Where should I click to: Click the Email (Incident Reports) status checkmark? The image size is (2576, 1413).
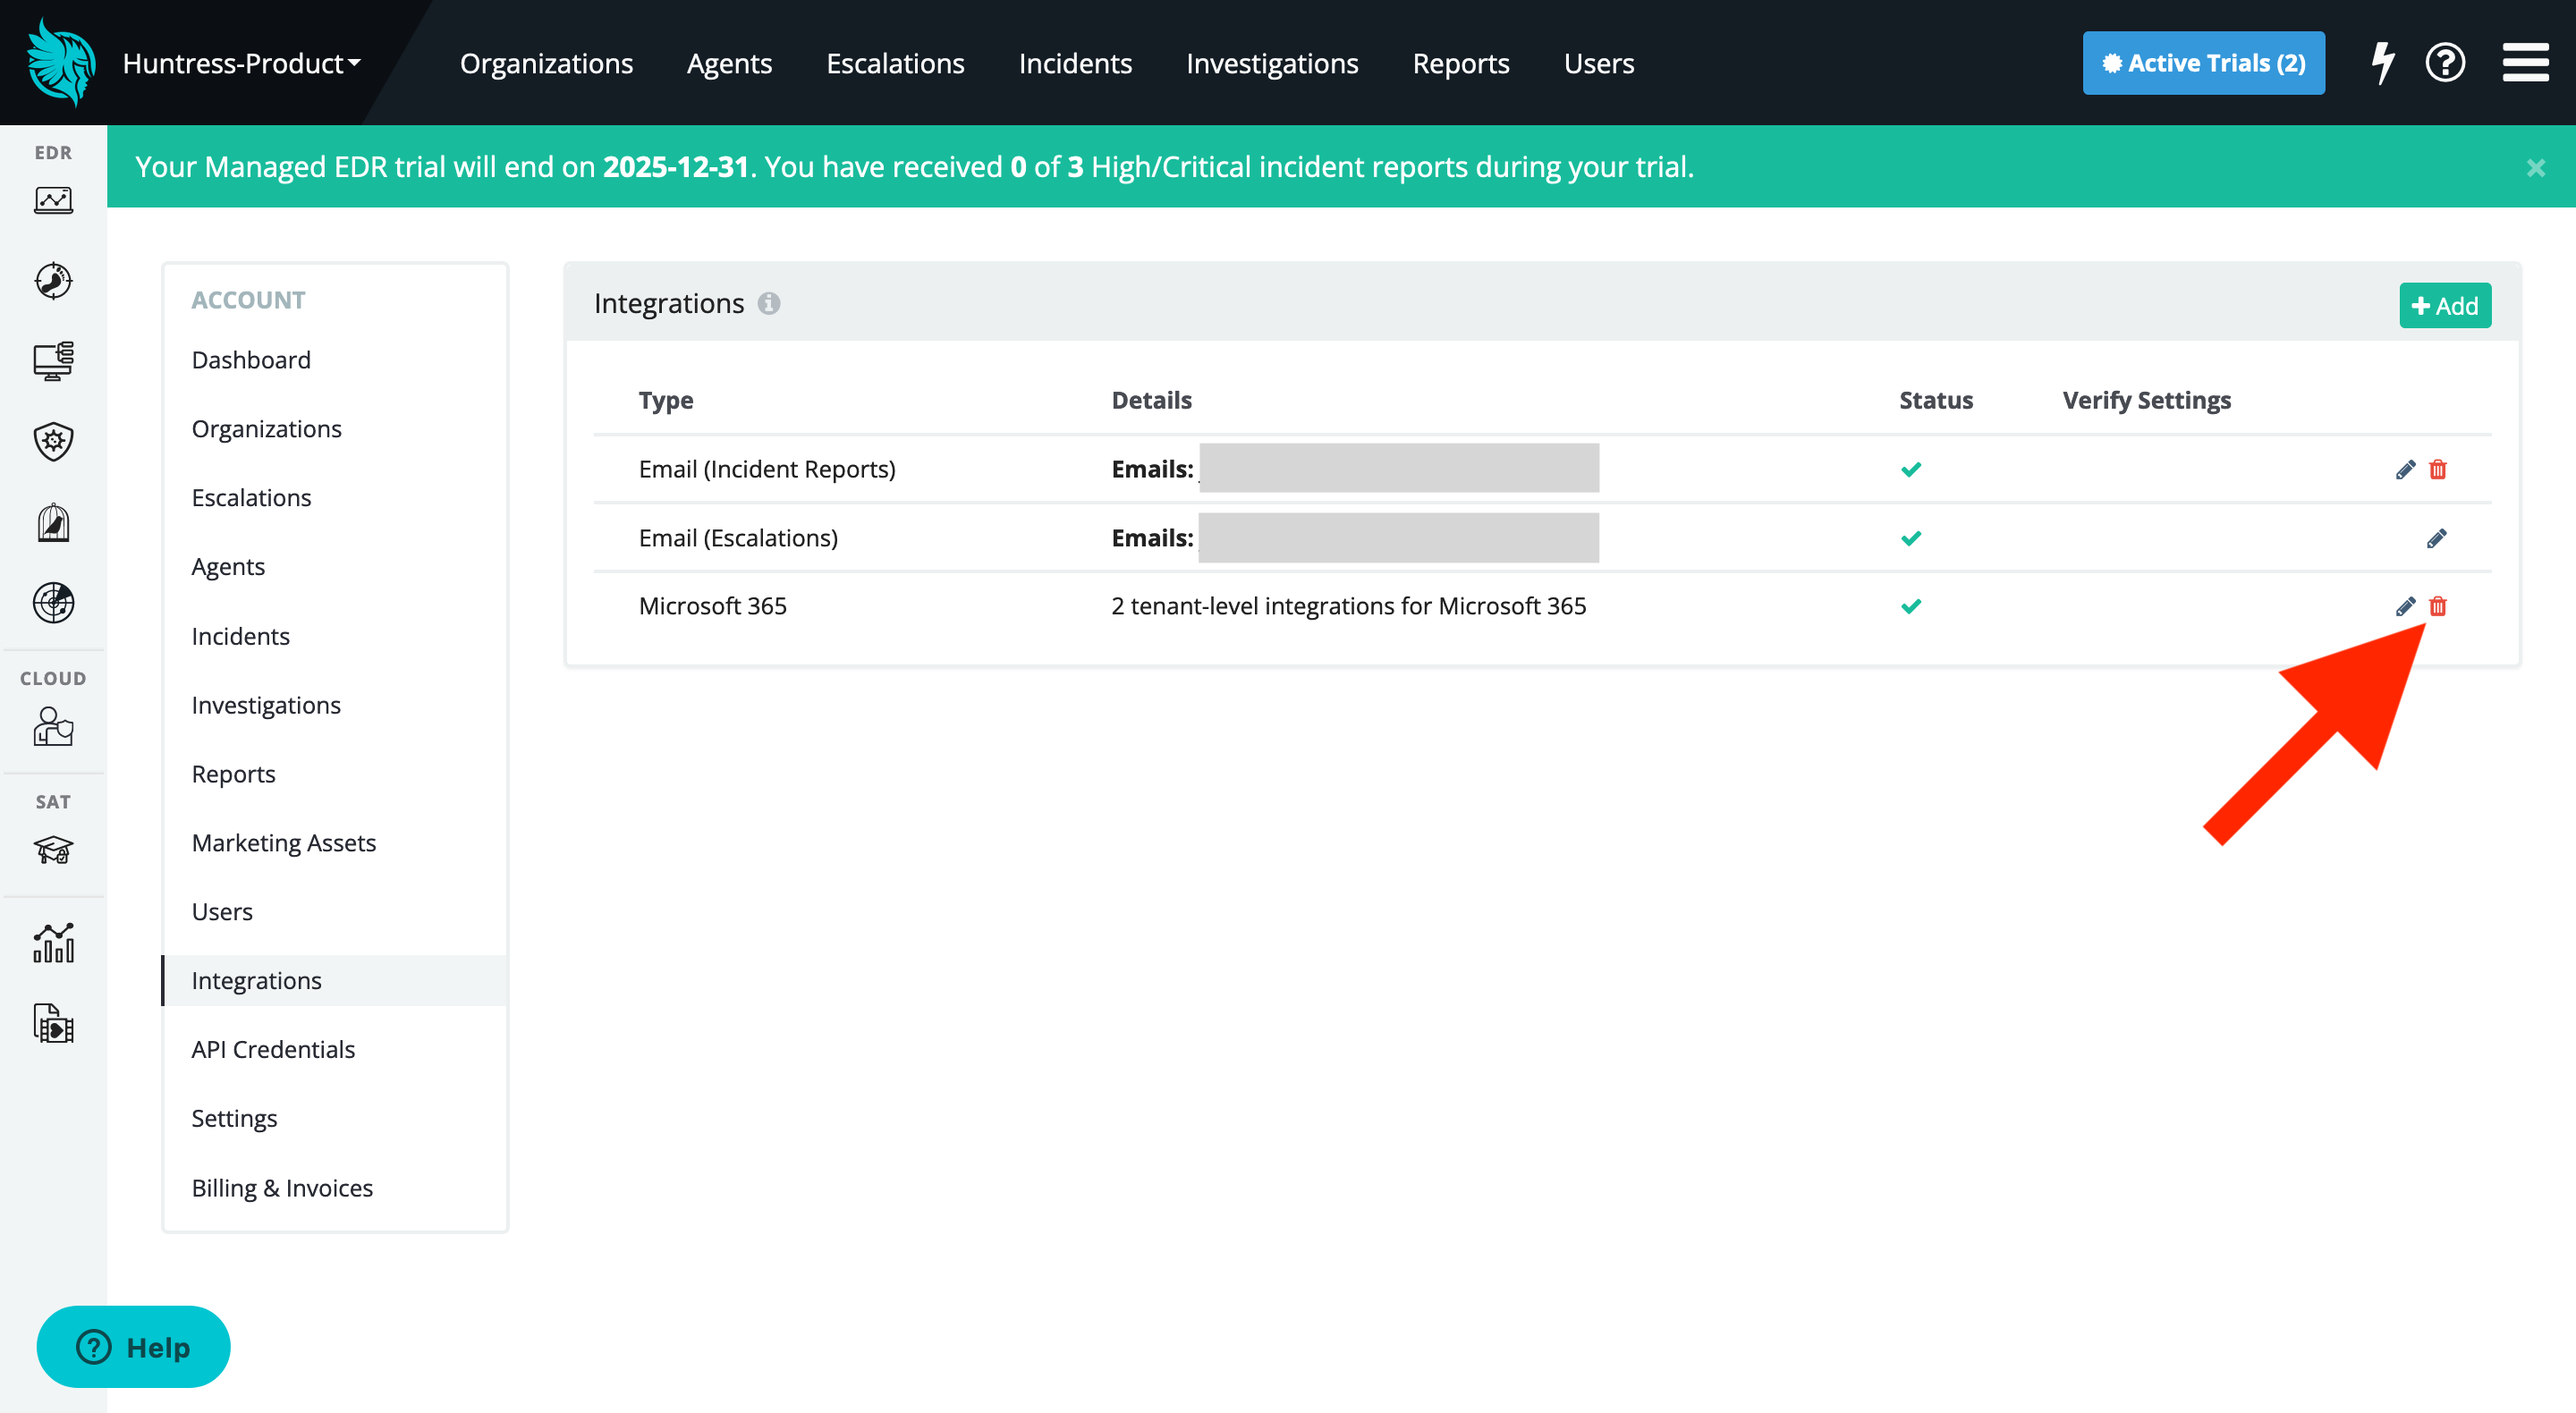[1910, 469]
